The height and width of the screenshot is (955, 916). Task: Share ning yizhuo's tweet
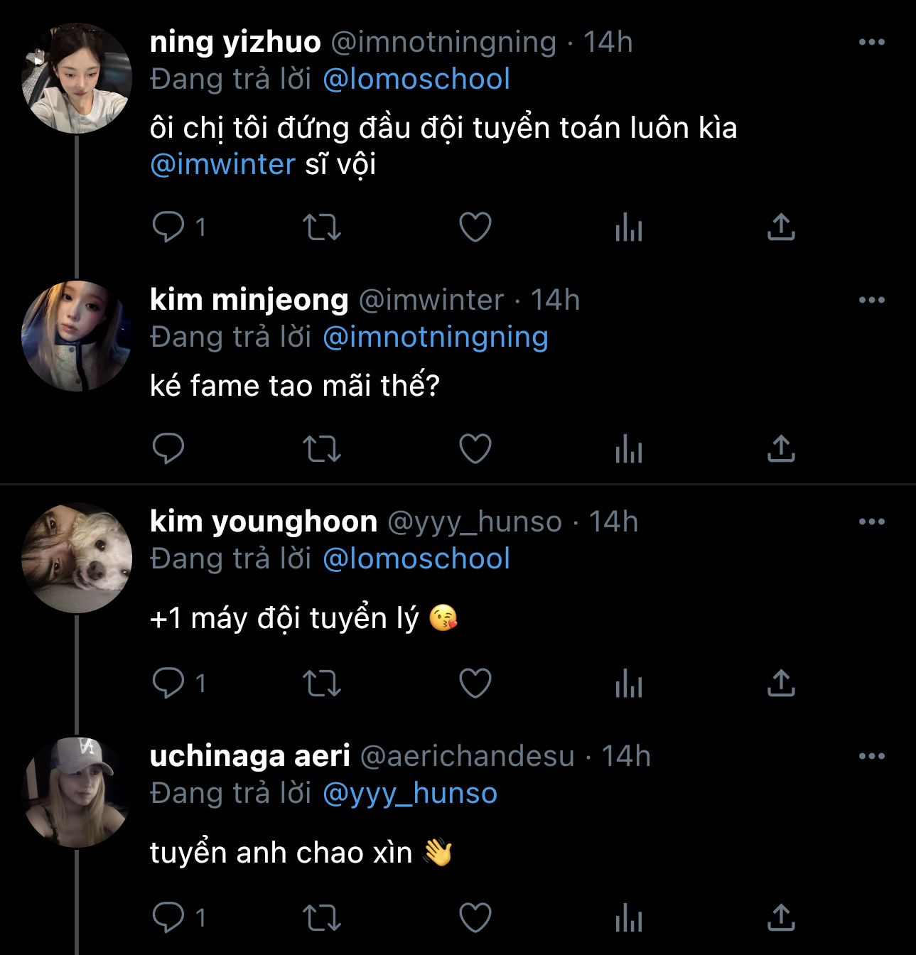pos(781,227)
